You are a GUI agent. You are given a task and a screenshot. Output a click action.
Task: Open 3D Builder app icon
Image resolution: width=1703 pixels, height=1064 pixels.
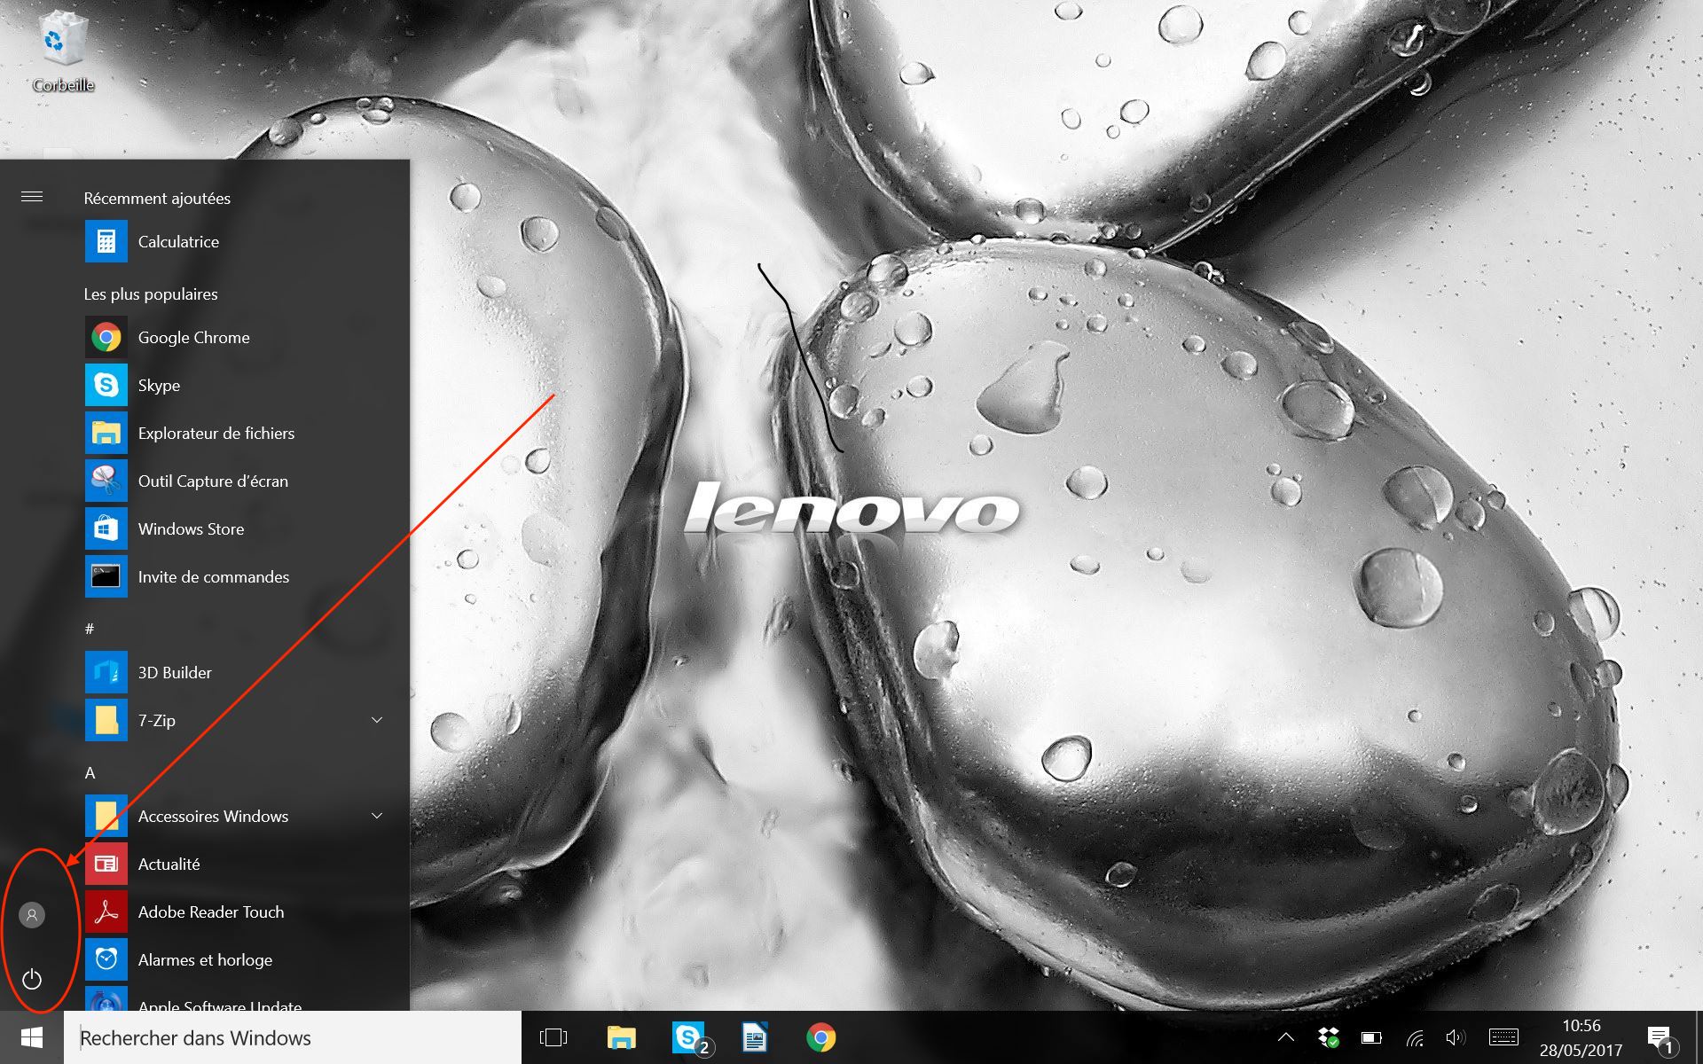[x=106, y=672]
